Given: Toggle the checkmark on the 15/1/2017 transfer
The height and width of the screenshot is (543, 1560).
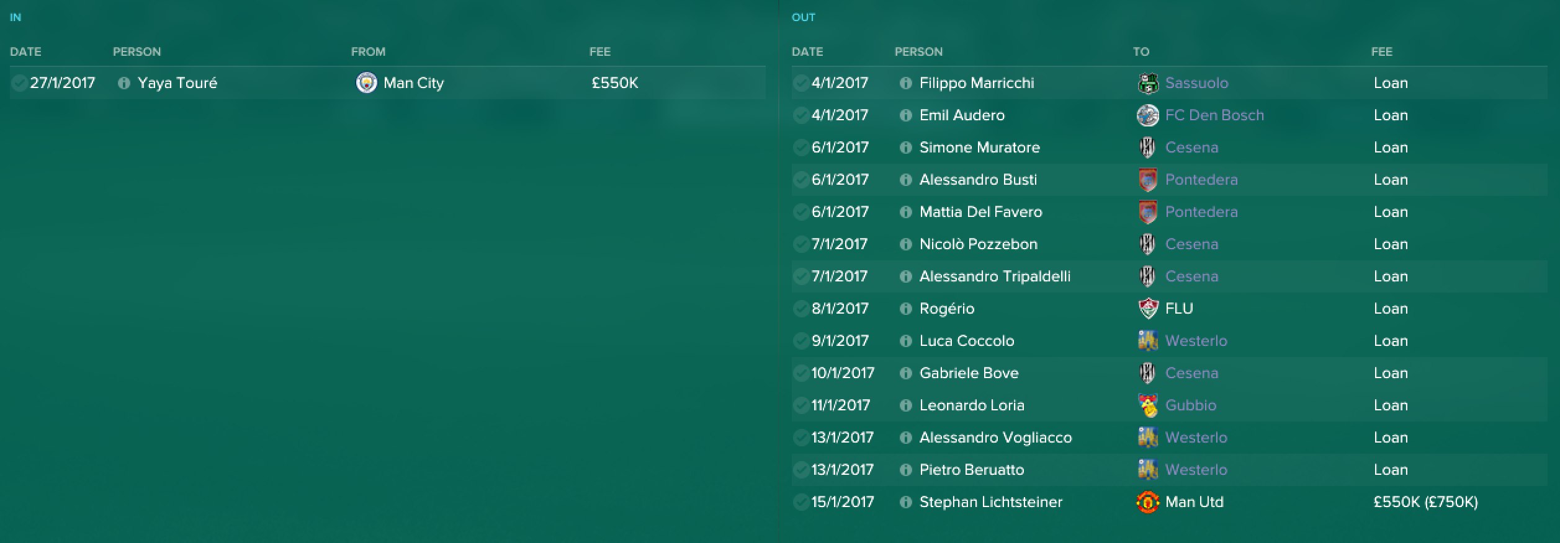Looking at the screenshot, I should click(x=801, y=501).
